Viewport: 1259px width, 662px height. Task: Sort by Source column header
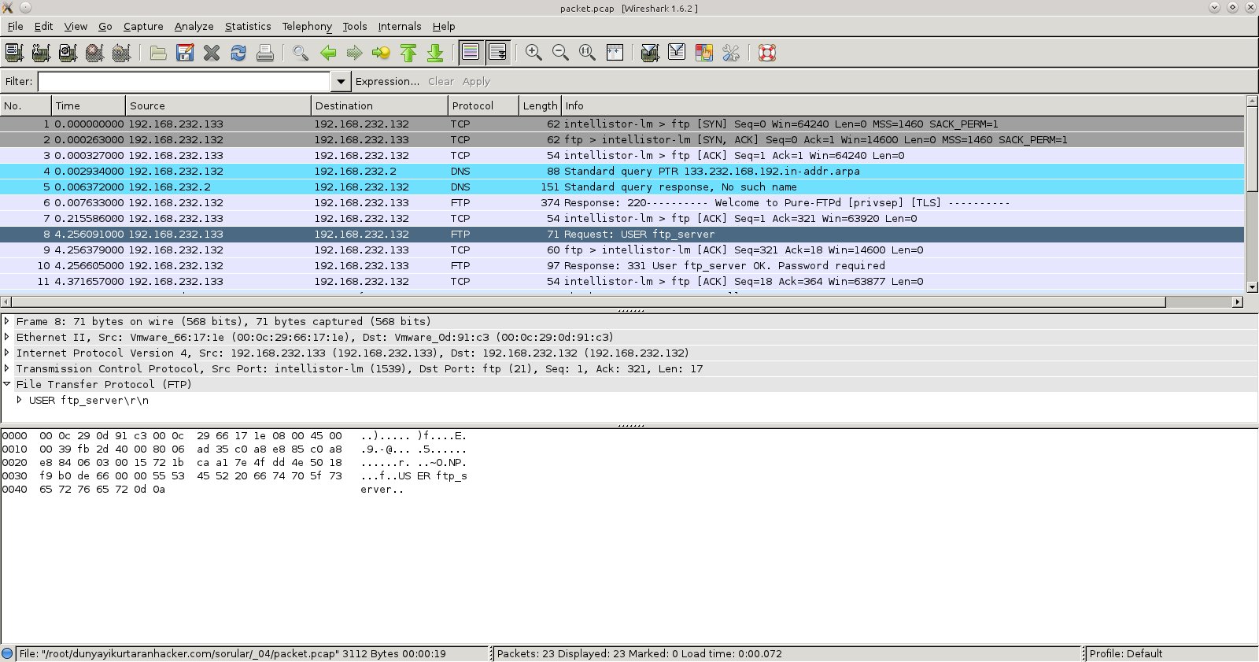(218, 105)
